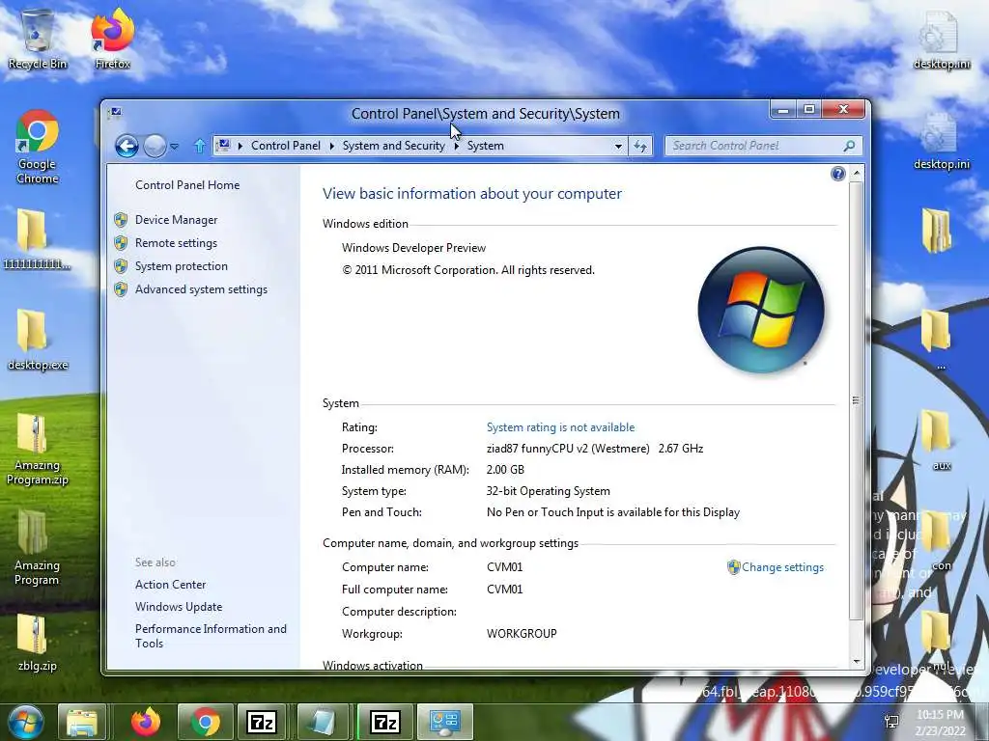The image size is (989, 741).
Task: Click the text 'Windows Developer Preview'
Action: tap(413, 248)
